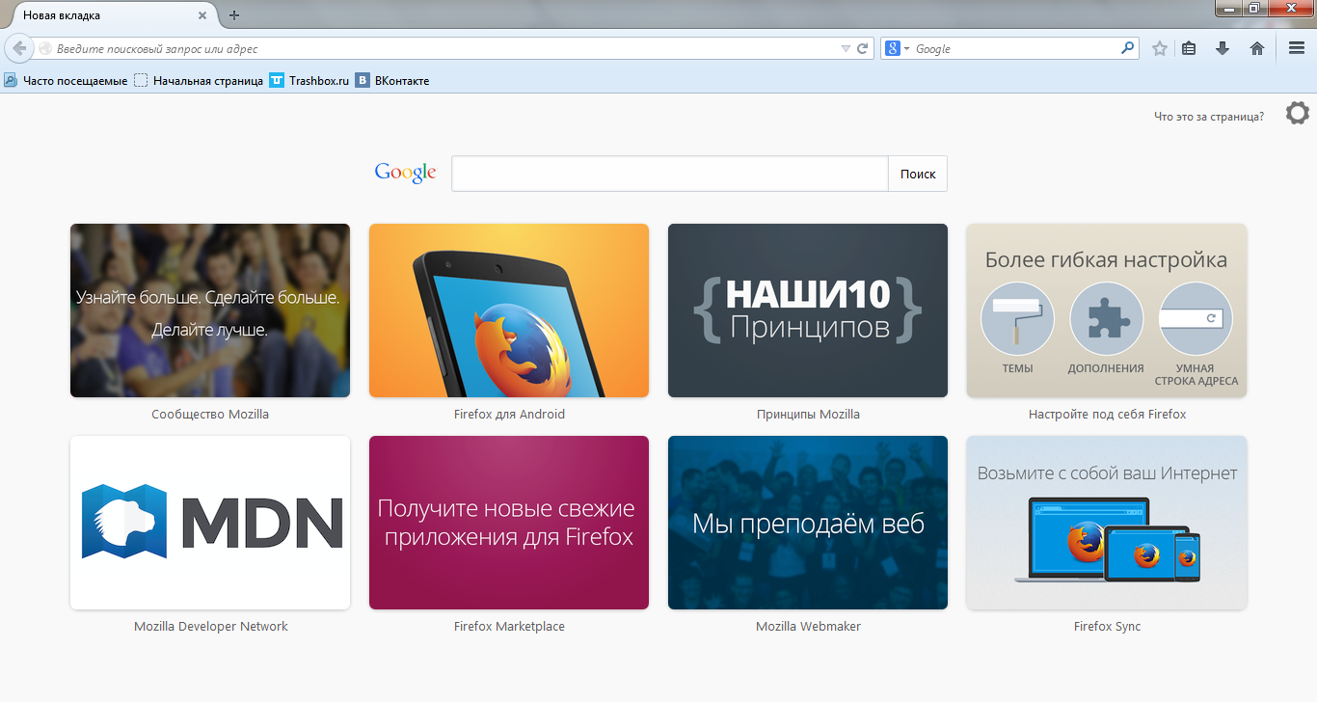Viewport: 1317px width, 702px height.
Task: Open the Настройте под себя Firefox tile
Action: [x=1107, y=310]
